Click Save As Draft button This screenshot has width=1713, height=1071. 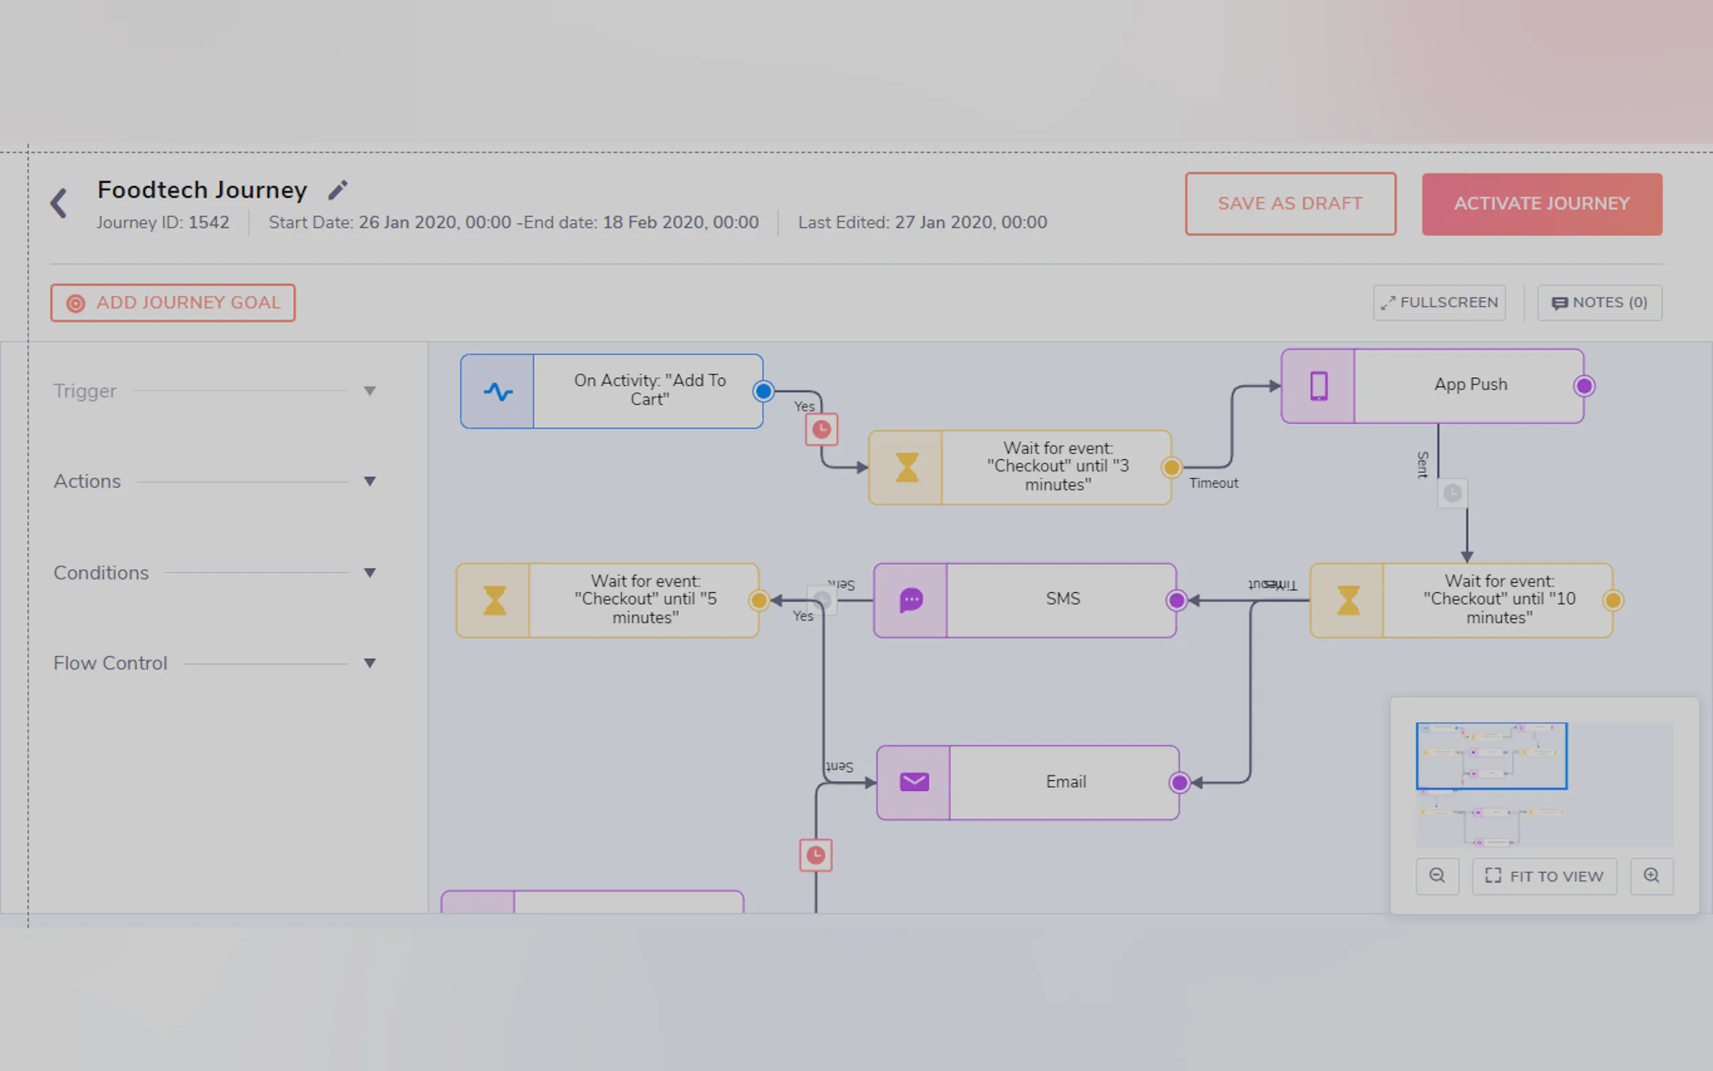1289,204
